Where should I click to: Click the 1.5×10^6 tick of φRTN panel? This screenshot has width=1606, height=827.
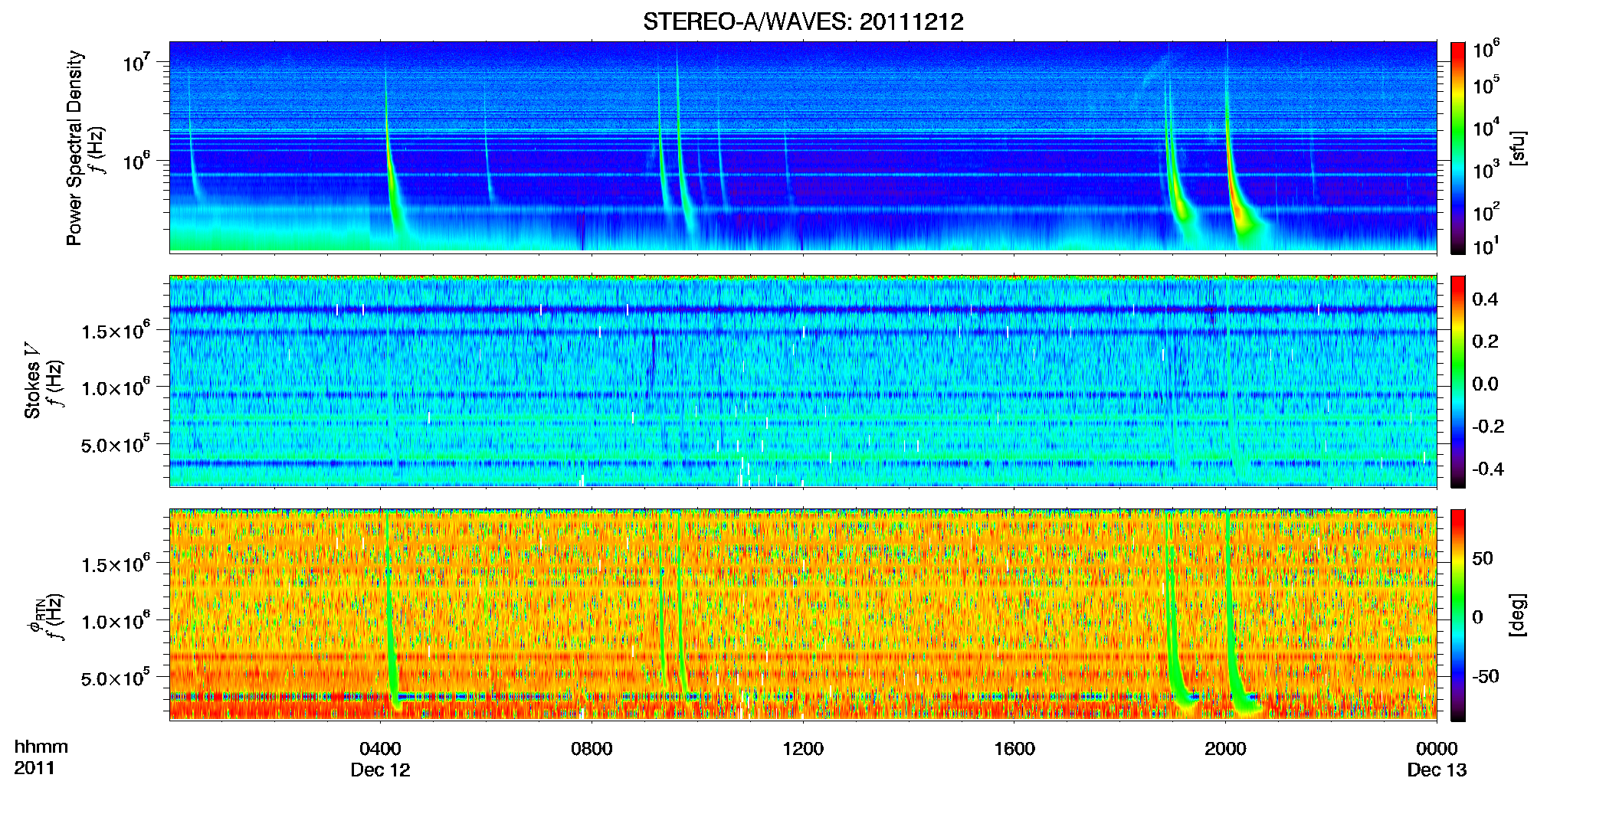pos(115,564)
